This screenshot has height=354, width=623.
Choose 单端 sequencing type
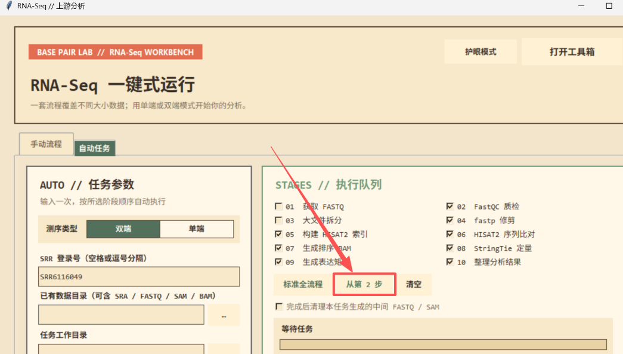(197, 229)
